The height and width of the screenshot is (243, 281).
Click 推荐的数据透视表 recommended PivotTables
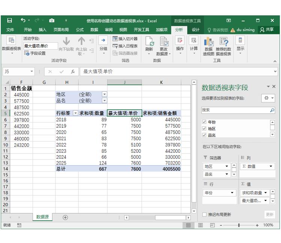[224, 46]
